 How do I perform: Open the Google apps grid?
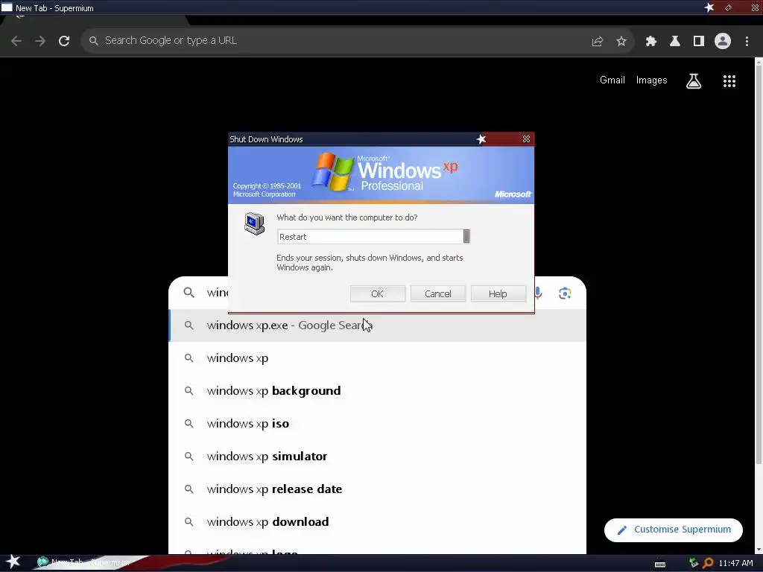729,81
